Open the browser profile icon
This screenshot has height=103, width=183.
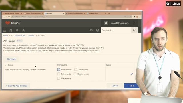point(137,17)
